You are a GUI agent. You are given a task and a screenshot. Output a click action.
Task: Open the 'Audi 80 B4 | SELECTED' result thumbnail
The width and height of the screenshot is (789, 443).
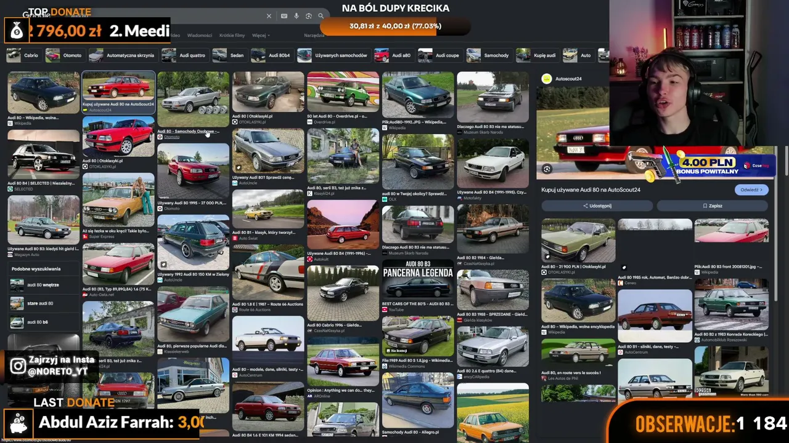(43, 154)
